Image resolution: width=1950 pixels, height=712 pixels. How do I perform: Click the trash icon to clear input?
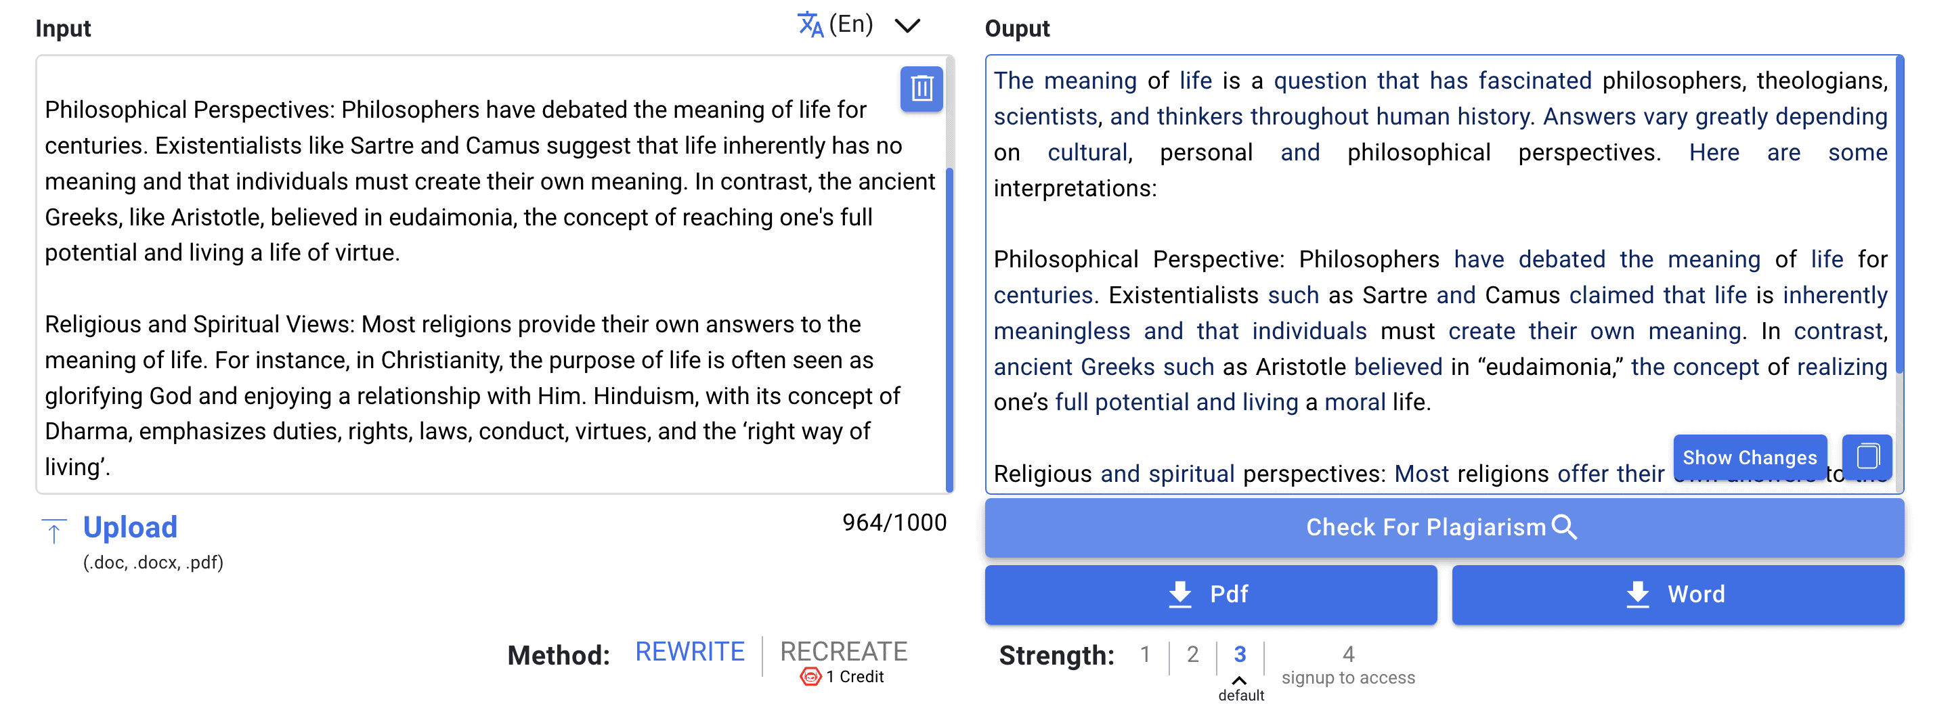(x=922, y=89)
